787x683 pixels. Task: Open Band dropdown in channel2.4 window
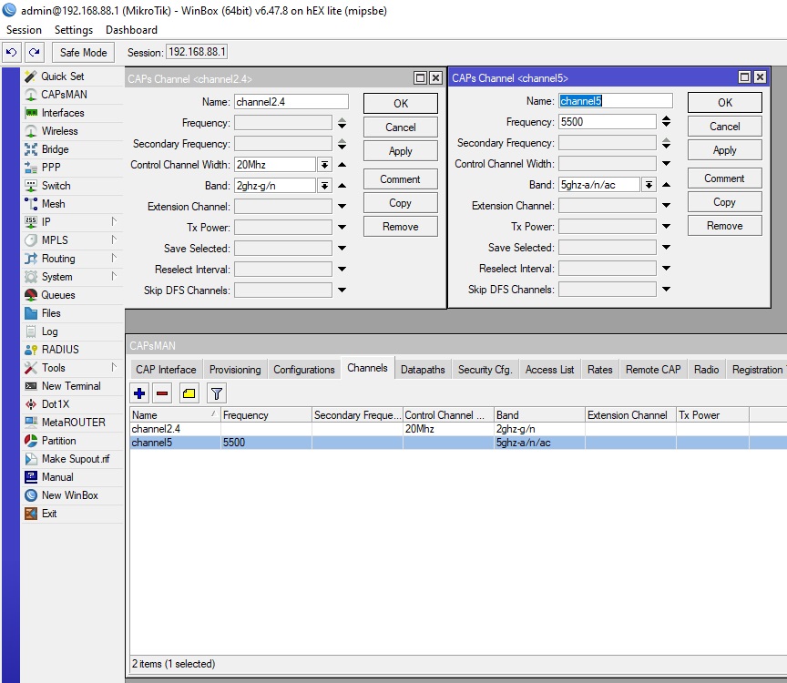pos(325,186)
